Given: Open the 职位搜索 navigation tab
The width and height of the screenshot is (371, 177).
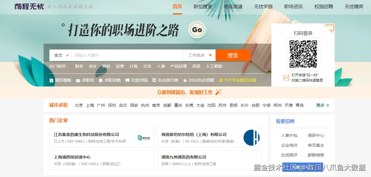Looking at the screenshot, I should pos(203,7).
